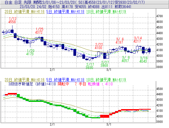Image resolution: width=169 pixels, height=128 pixels.
Task: Click the 前取36441 open interest value
Action: [123, 7]
